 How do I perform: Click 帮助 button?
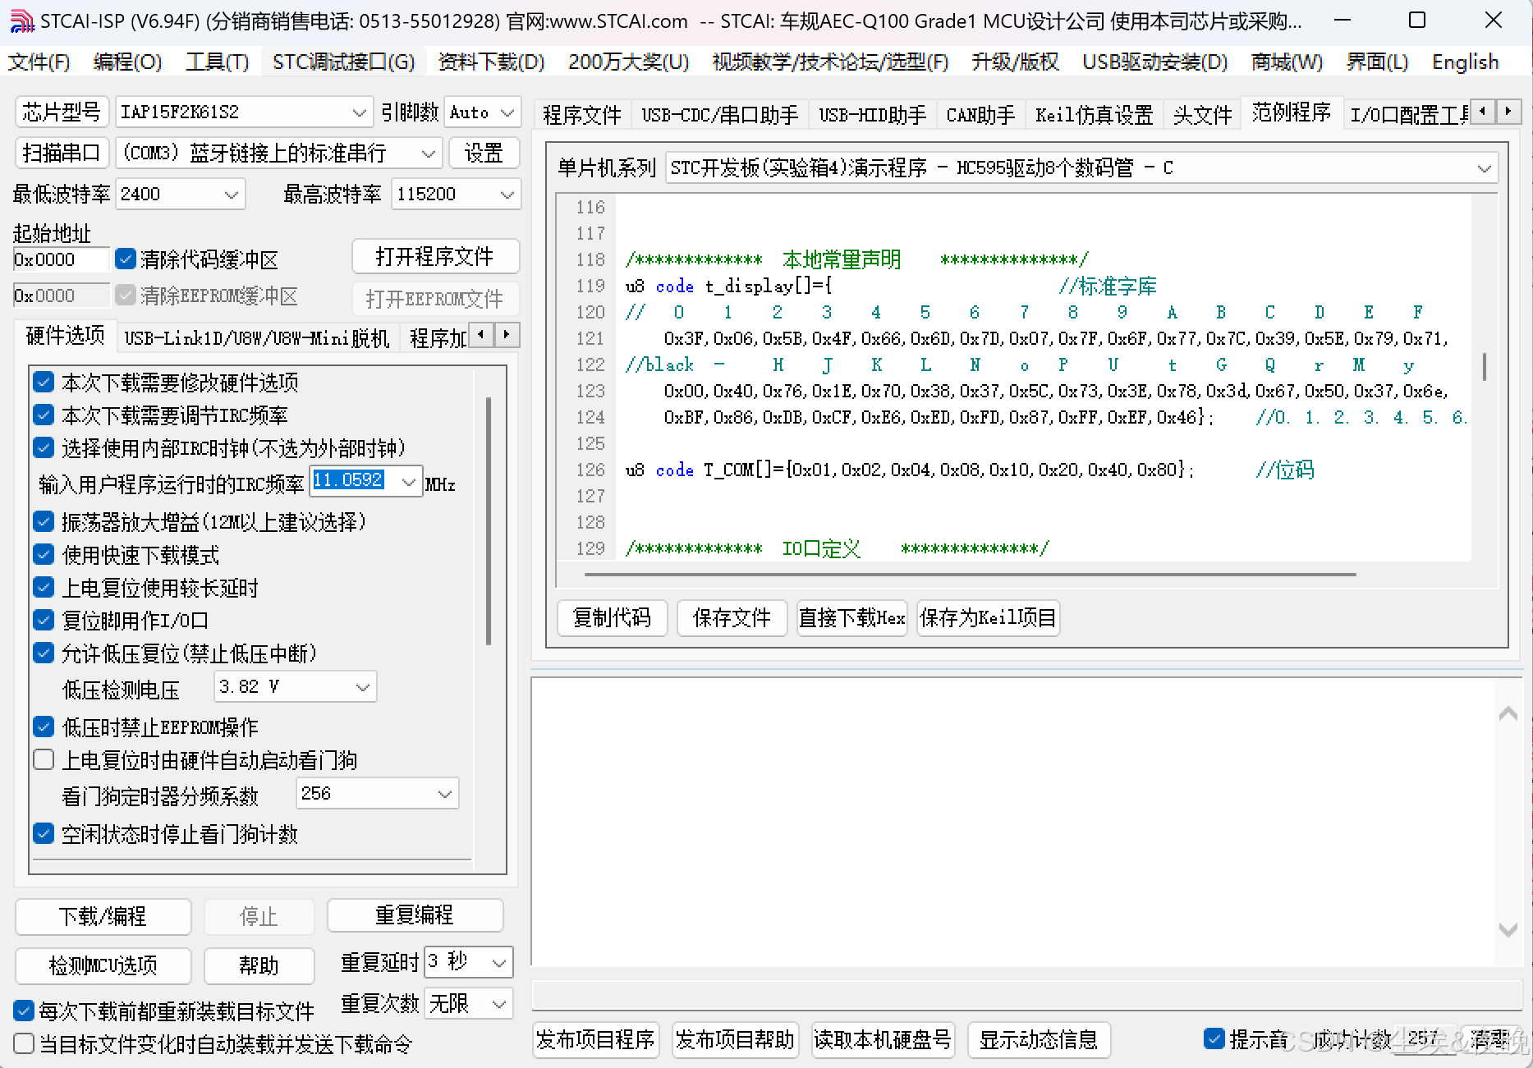[x=259, y=965]
